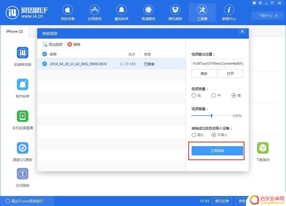Launch 制作铃声 ringtone maker
286x206 pixels.
point(23,88)
